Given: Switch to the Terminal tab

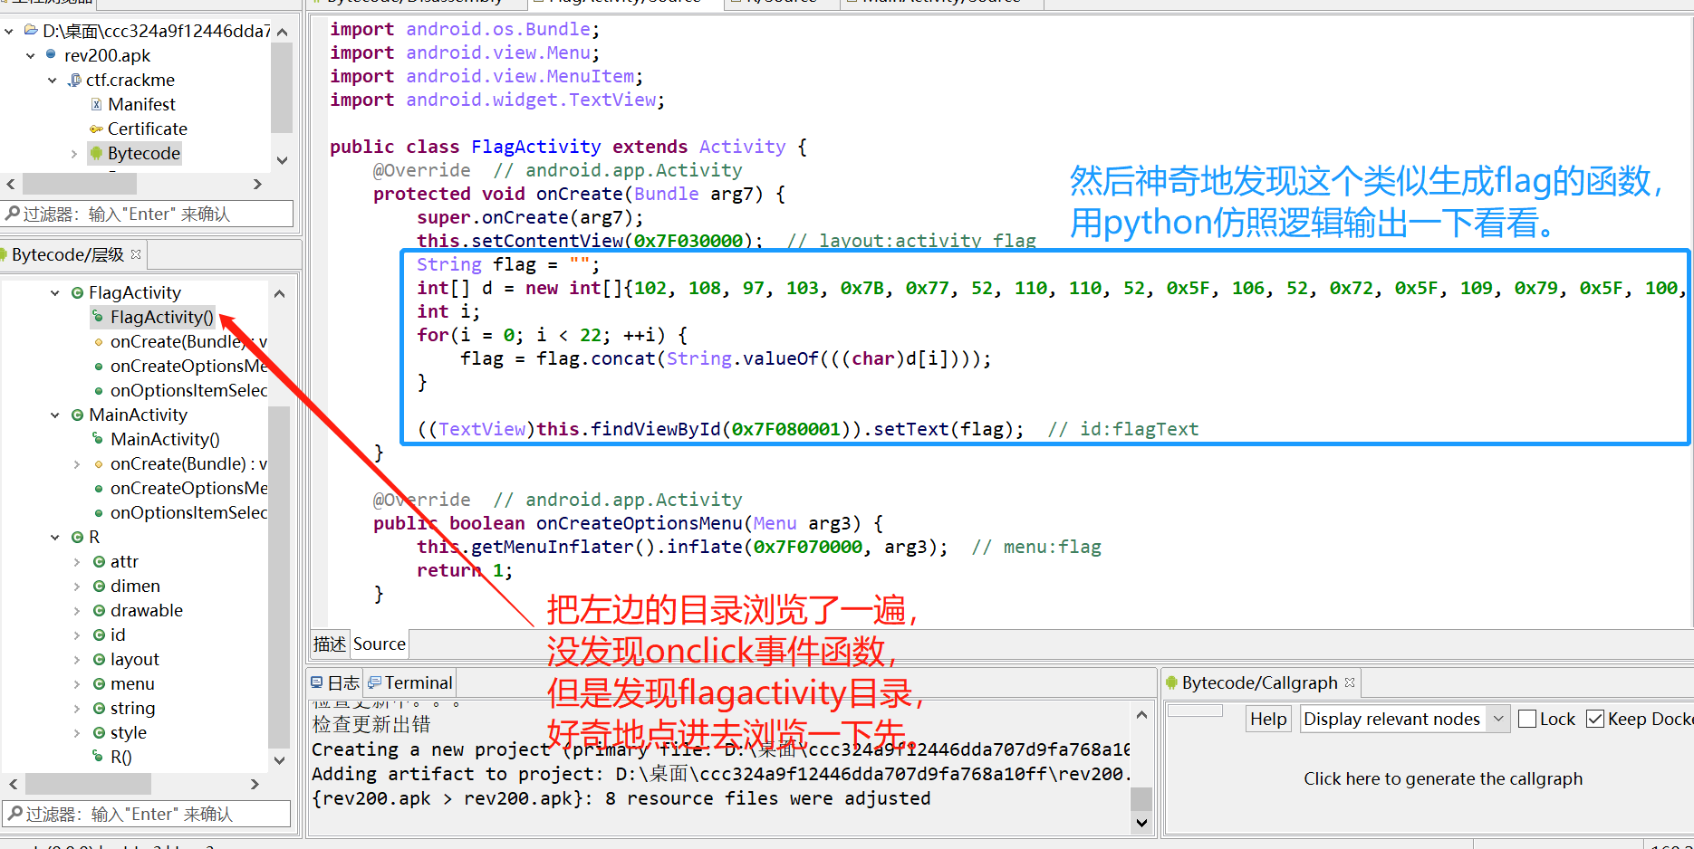Looking at the screenshot, I should (409, 682).
